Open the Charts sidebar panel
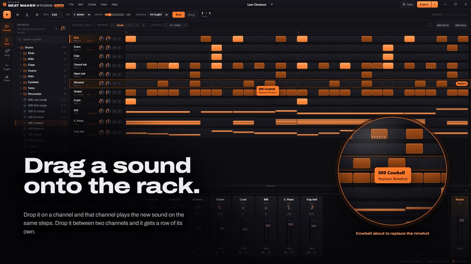 click(x=7, y=78)
